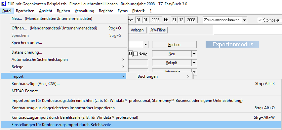Click the Buchen button
282x130 pixels.
click(174, 44)
